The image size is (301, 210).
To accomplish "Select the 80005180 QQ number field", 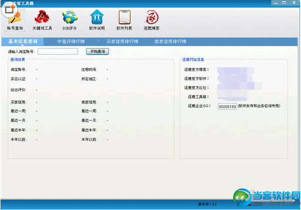I will (x=227, y=106).
